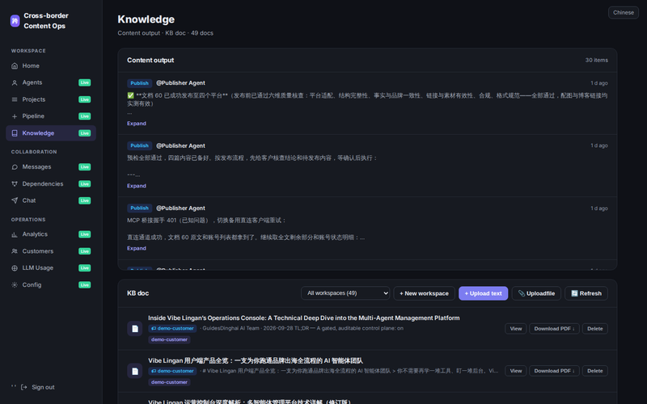Viewport: 647px width, 404px height.
Task: Click the Live badge beside Pipeline
Action: 85,116
